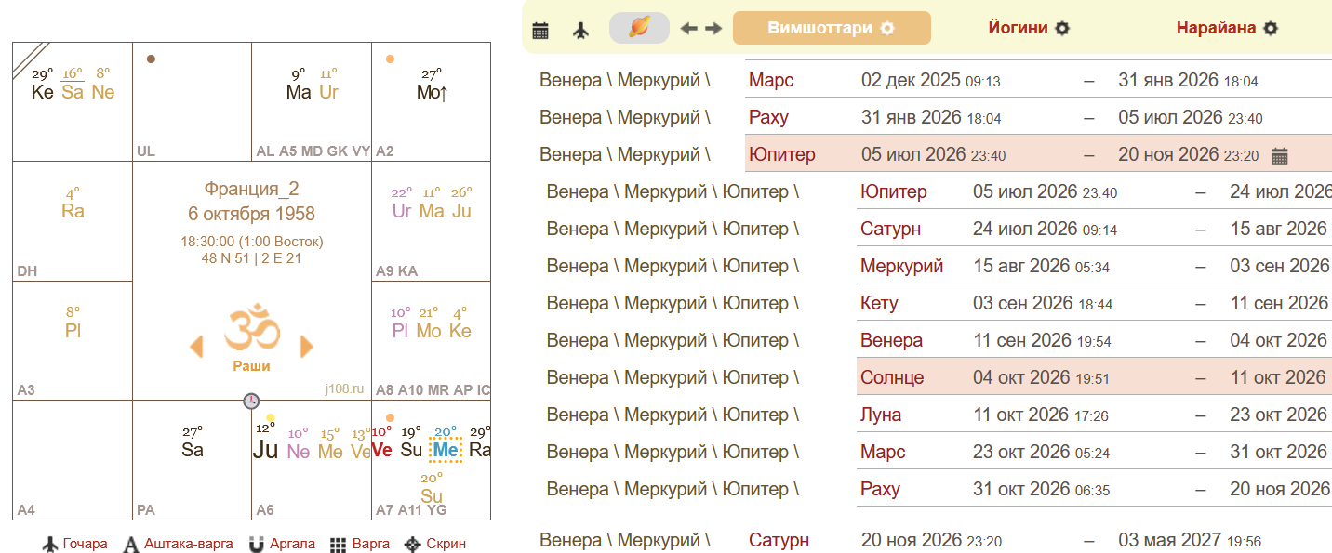This screenshot has height=553, width=1332.
Task: Click the red Ve planet in the chart
Action: pos(382,451)
